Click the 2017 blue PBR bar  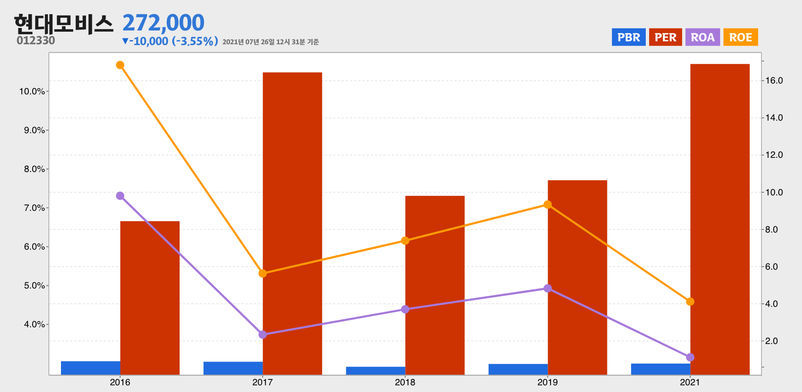click(233, 368)
